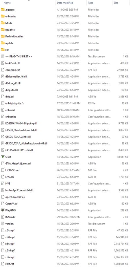
Task: Select the NVE.asi file
Action: [x=10, y=177]
